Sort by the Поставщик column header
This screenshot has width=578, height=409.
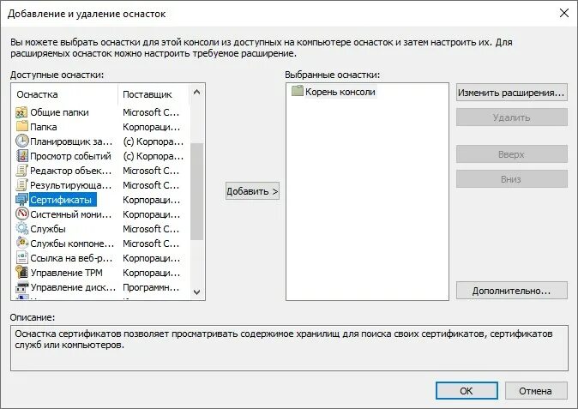(x=154, y=94)
